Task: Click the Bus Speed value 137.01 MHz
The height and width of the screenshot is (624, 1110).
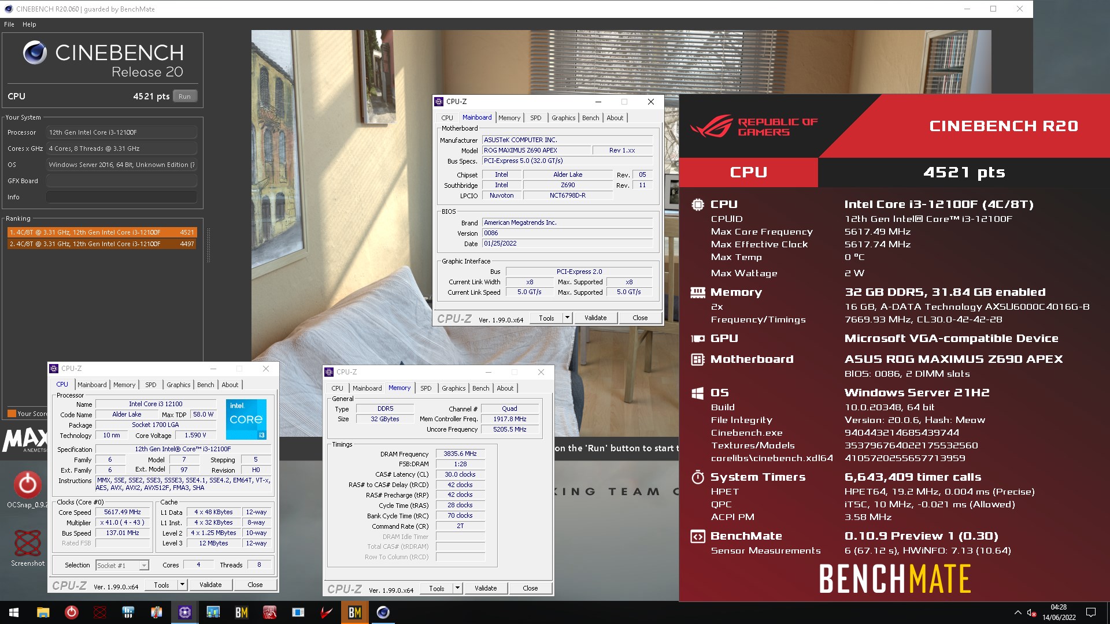Action: [x=123, y=533]
